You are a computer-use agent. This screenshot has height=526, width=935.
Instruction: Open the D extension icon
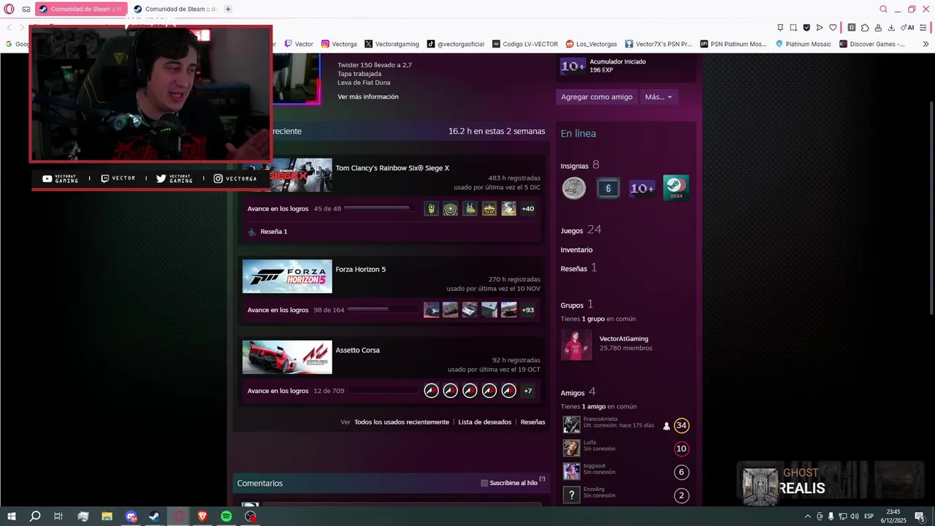(852, 28)
